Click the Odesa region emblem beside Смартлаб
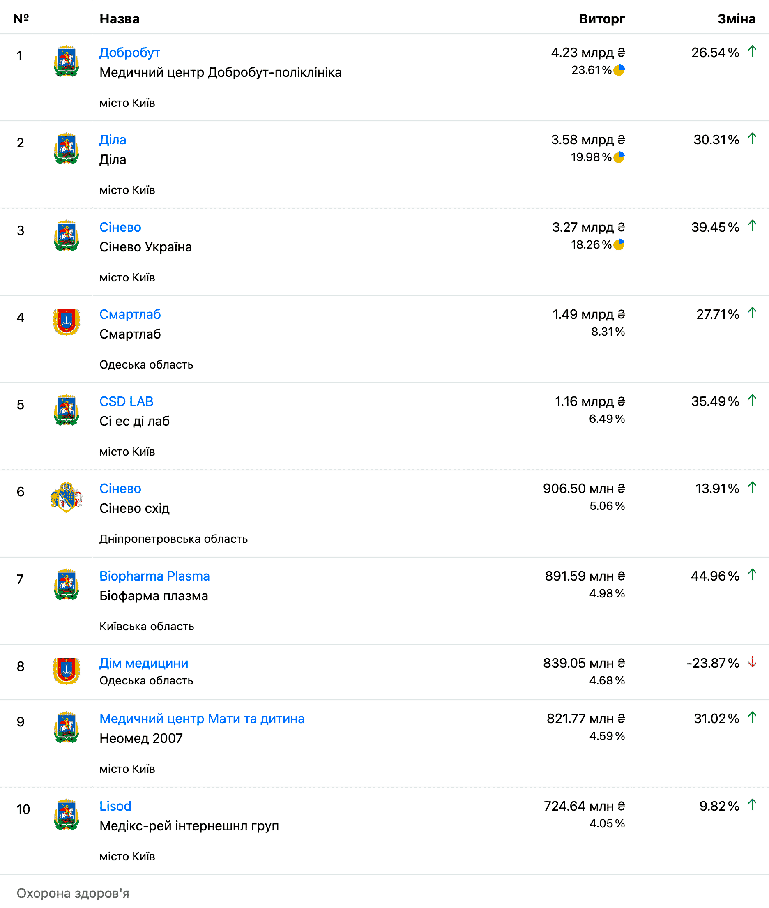Viewport: 769px width, 908px height. 66,322
